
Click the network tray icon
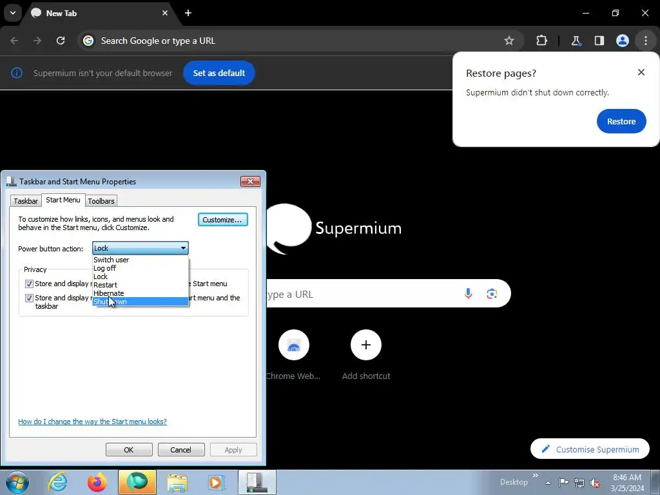click(x=579, y=483)
